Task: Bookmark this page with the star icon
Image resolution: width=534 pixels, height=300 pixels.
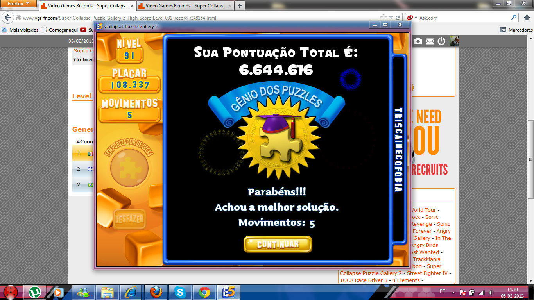Action: pyautogui.click(x=383, y=18)
